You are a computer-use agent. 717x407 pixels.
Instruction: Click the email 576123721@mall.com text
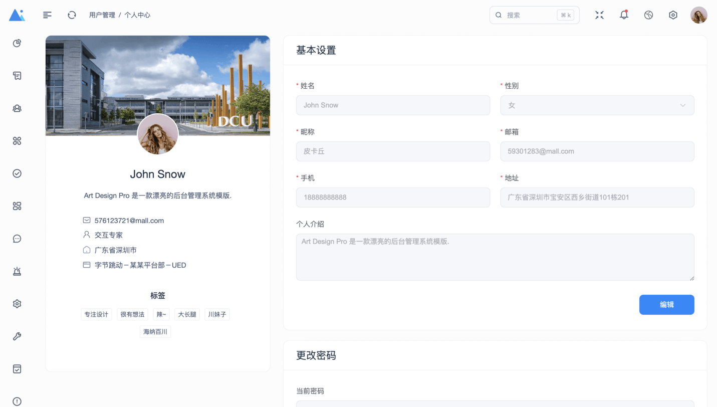coord(129,221)
